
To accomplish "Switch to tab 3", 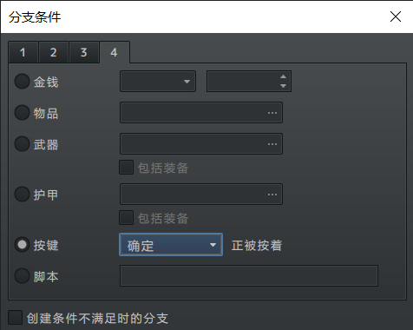I will (84, 52).
